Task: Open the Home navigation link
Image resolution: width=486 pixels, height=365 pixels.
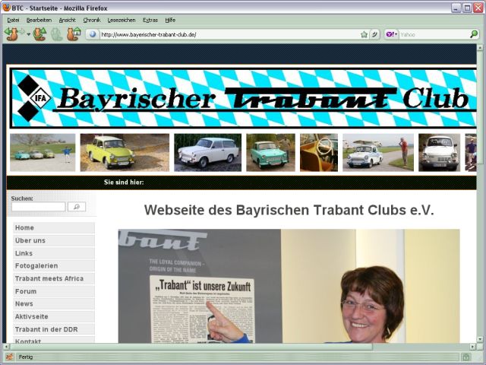Action: (x=54, y=227)
